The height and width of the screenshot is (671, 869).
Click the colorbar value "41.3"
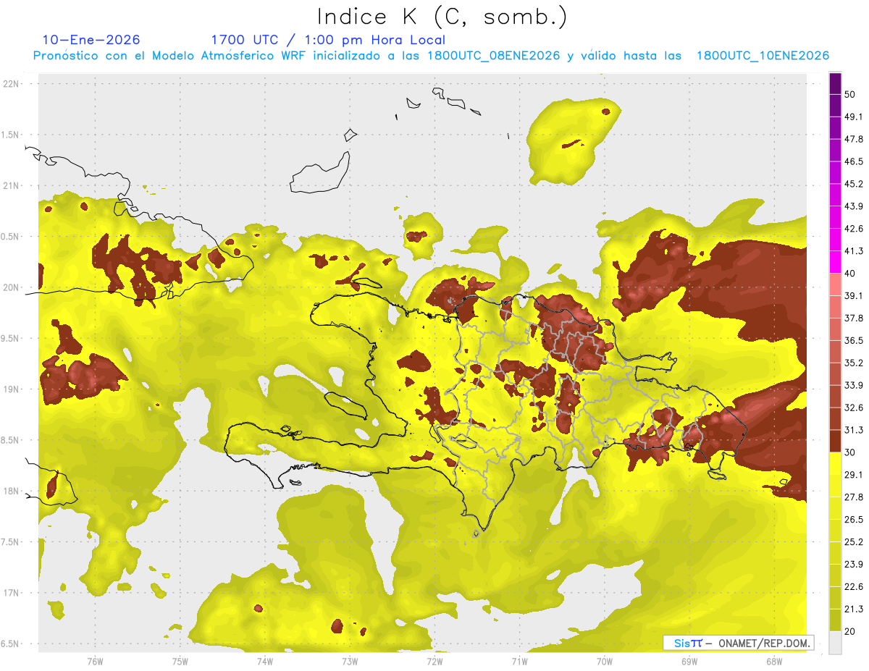854,251
